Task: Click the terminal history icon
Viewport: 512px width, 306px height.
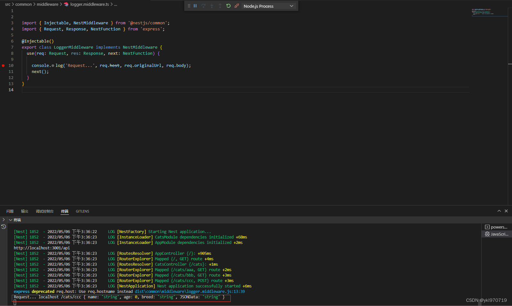Action: point(4,227)
